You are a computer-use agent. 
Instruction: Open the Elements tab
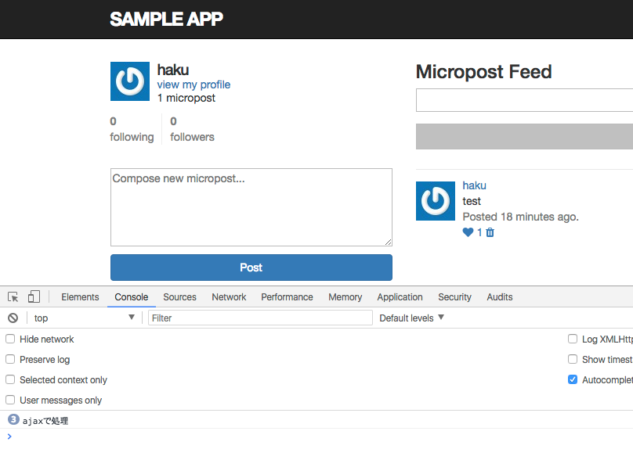tap(80, 297)
